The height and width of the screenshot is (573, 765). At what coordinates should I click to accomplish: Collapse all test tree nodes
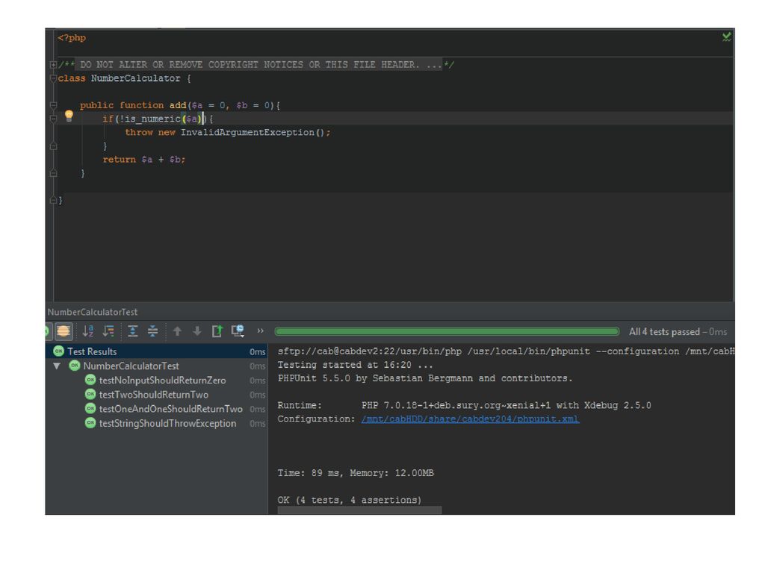[x=152, y=331]
